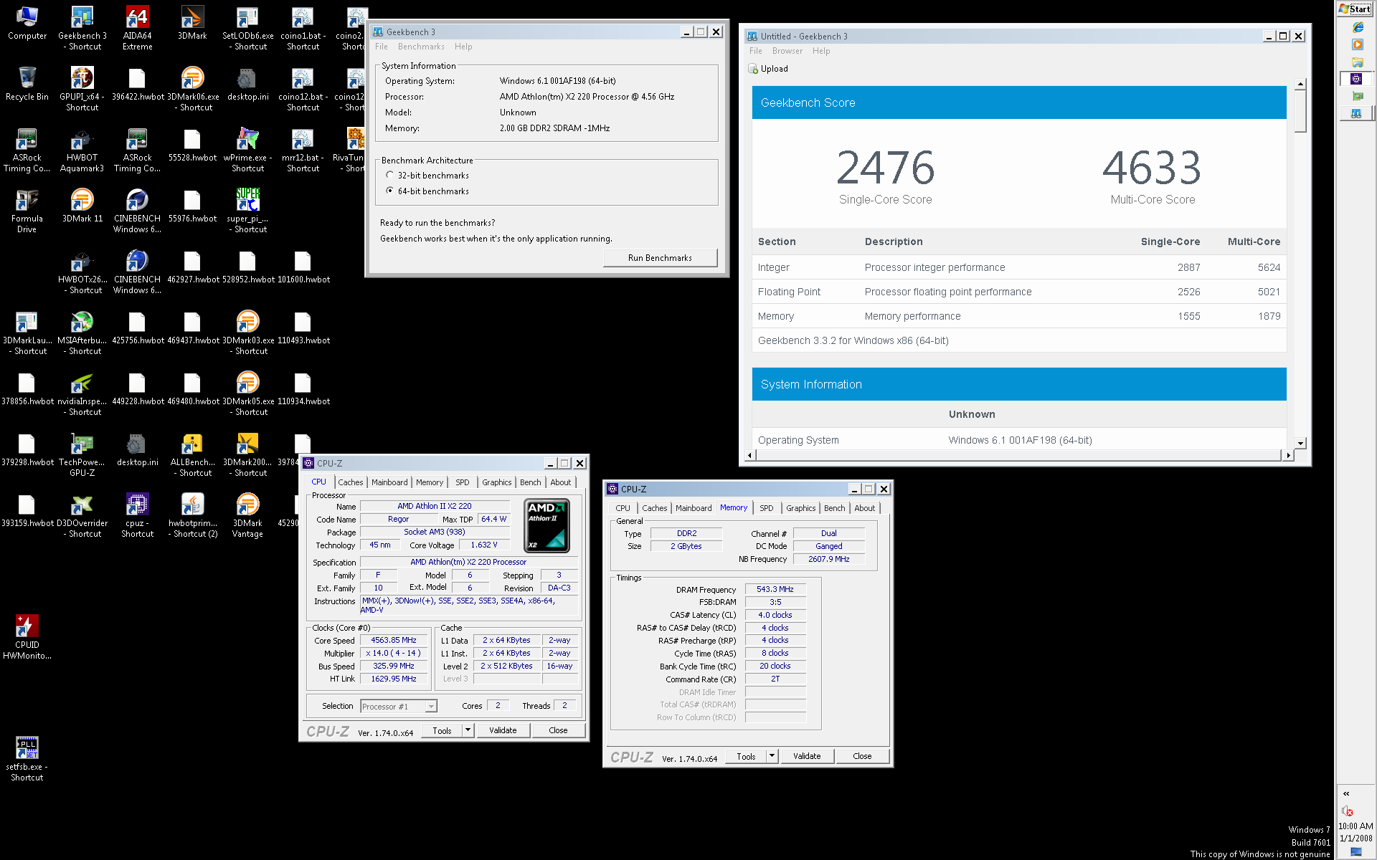The height and width of the screenshot is (860, 1377).
Task: Open the 3DMark 11 desktop icon
Action: pyautogui.click(x=82, y=206)
